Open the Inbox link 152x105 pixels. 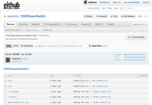click(x=115, y=2)
